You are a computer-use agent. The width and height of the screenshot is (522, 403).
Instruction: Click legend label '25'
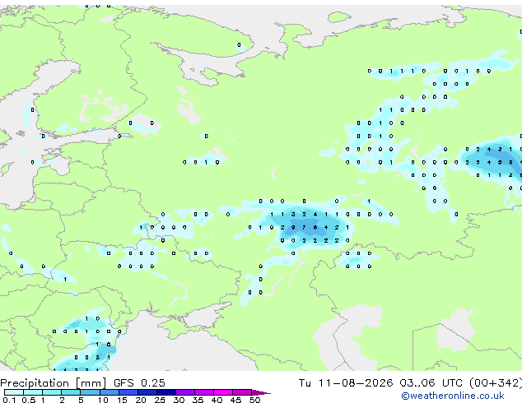coord(160,400)
